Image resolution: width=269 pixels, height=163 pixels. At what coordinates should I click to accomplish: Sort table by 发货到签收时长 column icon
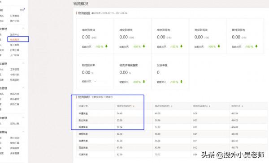click(x=134, y=106)
